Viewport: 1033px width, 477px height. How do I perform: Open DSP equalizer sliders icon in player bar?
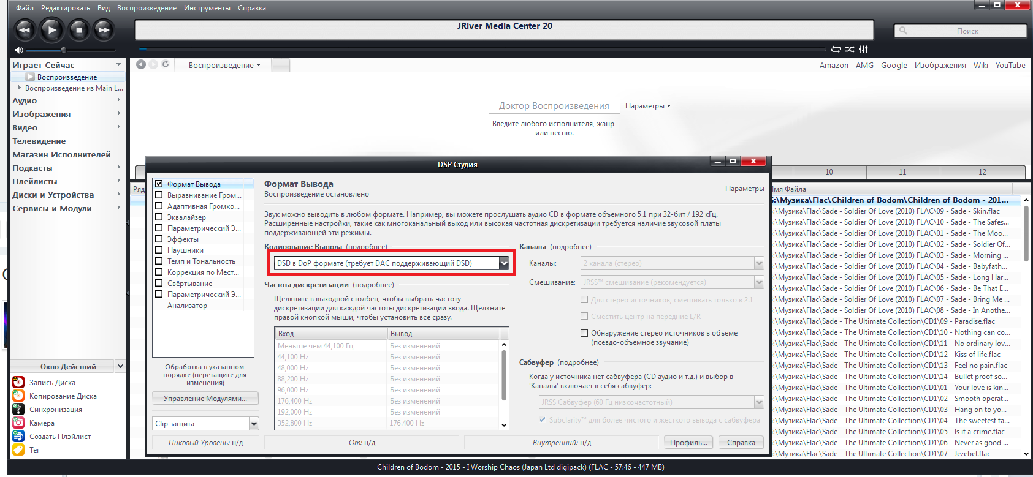click(x=863, y=49)
